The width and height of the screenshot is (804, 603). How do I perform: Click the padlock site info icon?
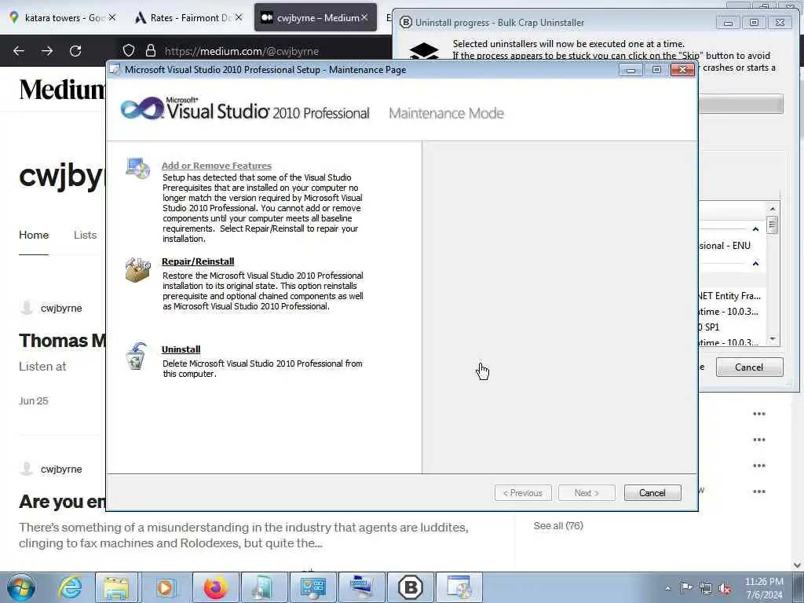(x=150, y=51)
